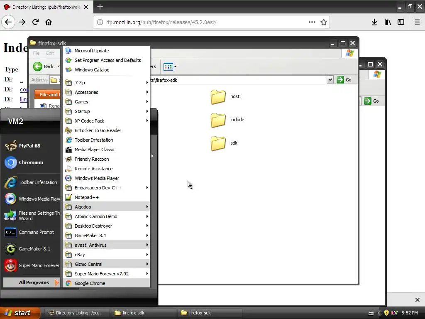Viewport: 425px width, 319px height.
Task: Click the Start button
Action: (x=20, y=313)
